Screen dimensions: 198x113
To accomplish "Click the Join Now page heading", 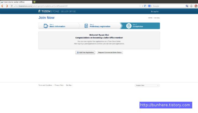I will coord(46,18).
